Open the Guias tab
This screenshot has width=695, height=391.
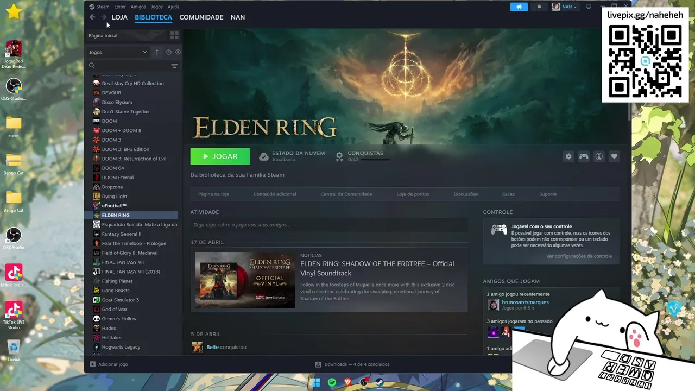(x=508, y=194)
